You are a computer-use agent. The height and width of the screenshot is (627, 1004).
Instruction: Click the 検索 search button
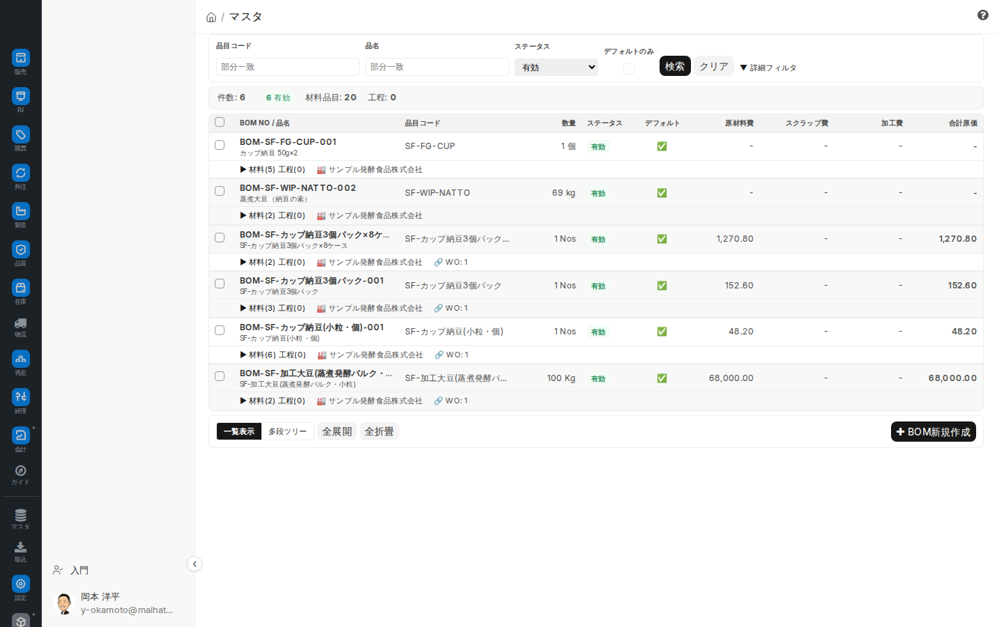675,66
